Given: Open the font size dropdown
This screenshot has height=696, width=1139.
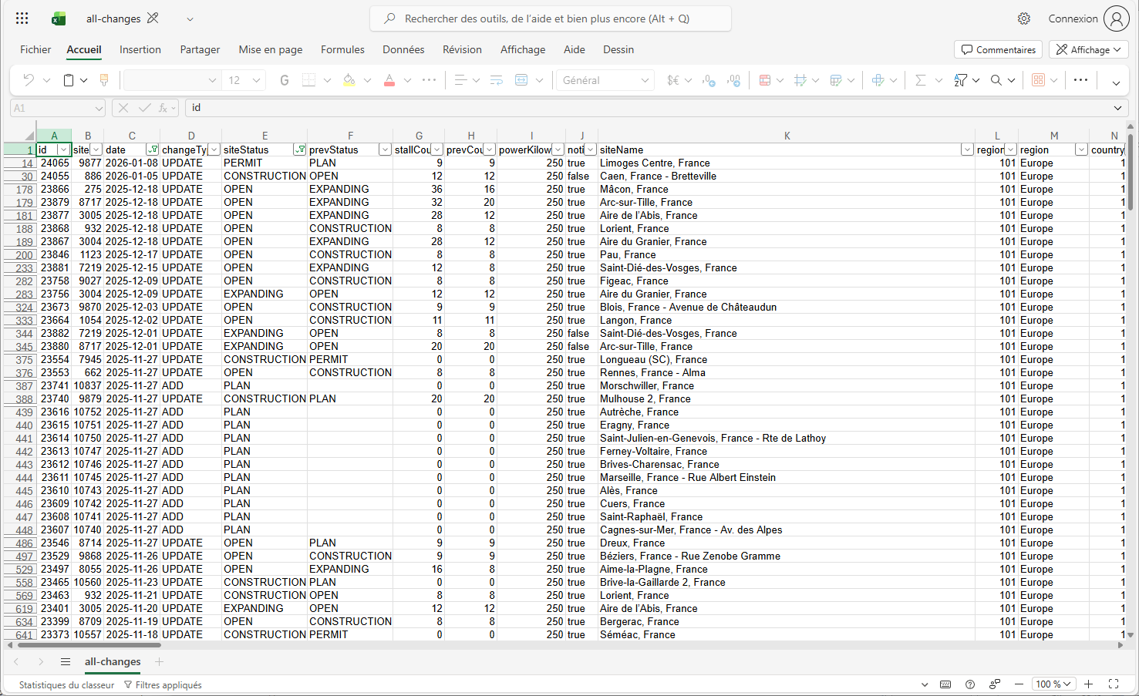Looking at the screenshot, I should pos(258,80).
